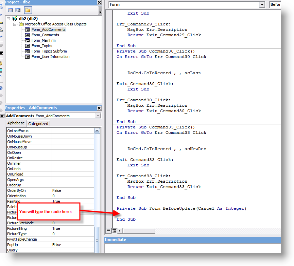Viewport: 294px width, 266px height.
Task: Click False value of OrderByOn
Action: (x=57, y=190)
